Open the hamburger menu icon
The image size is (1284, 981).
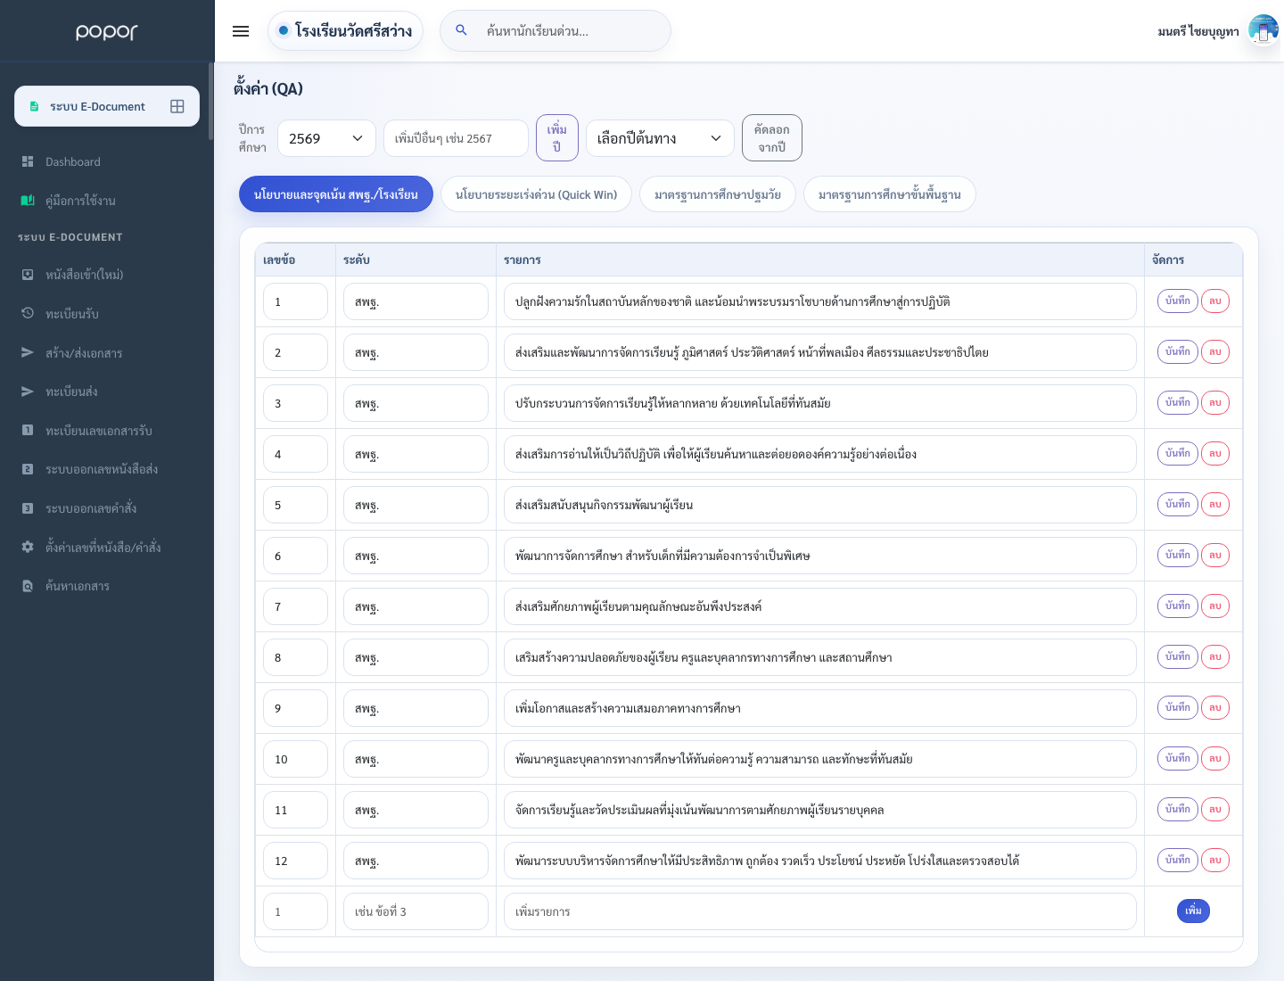pos(241,31)
